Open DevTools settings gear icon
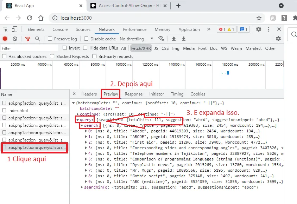Screen dimensions: 297x204 (259, 29)
